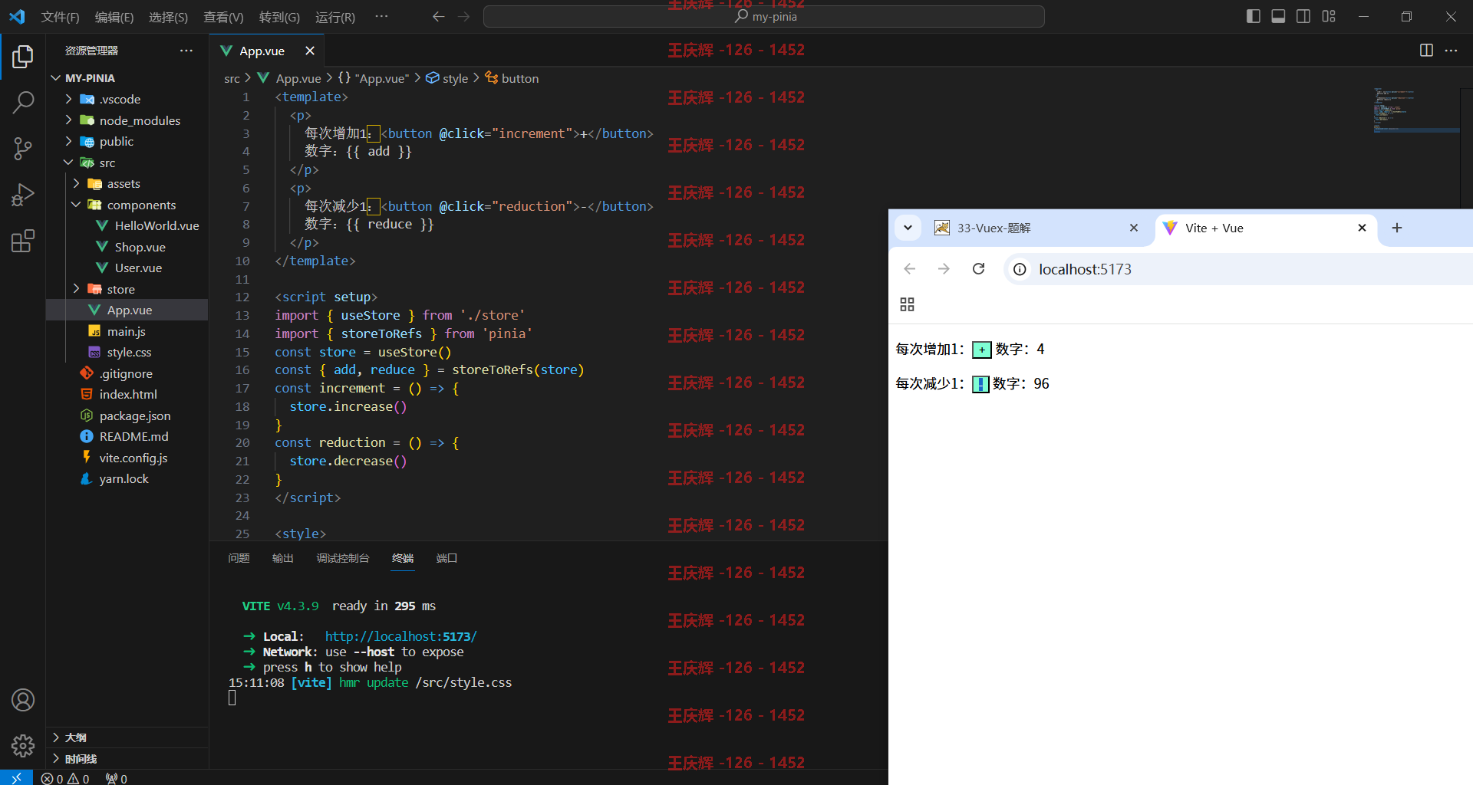
Task: Click errors and warnings status indicator
Action: 65,778
